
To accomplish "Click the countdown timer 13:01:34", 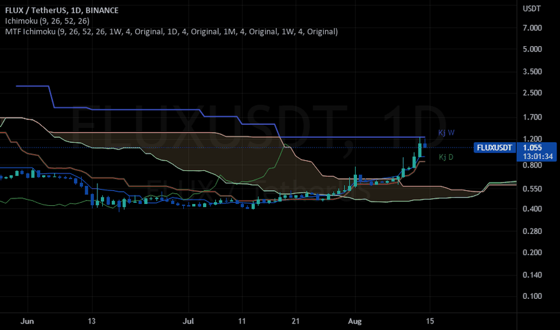I will coord(538,156).
